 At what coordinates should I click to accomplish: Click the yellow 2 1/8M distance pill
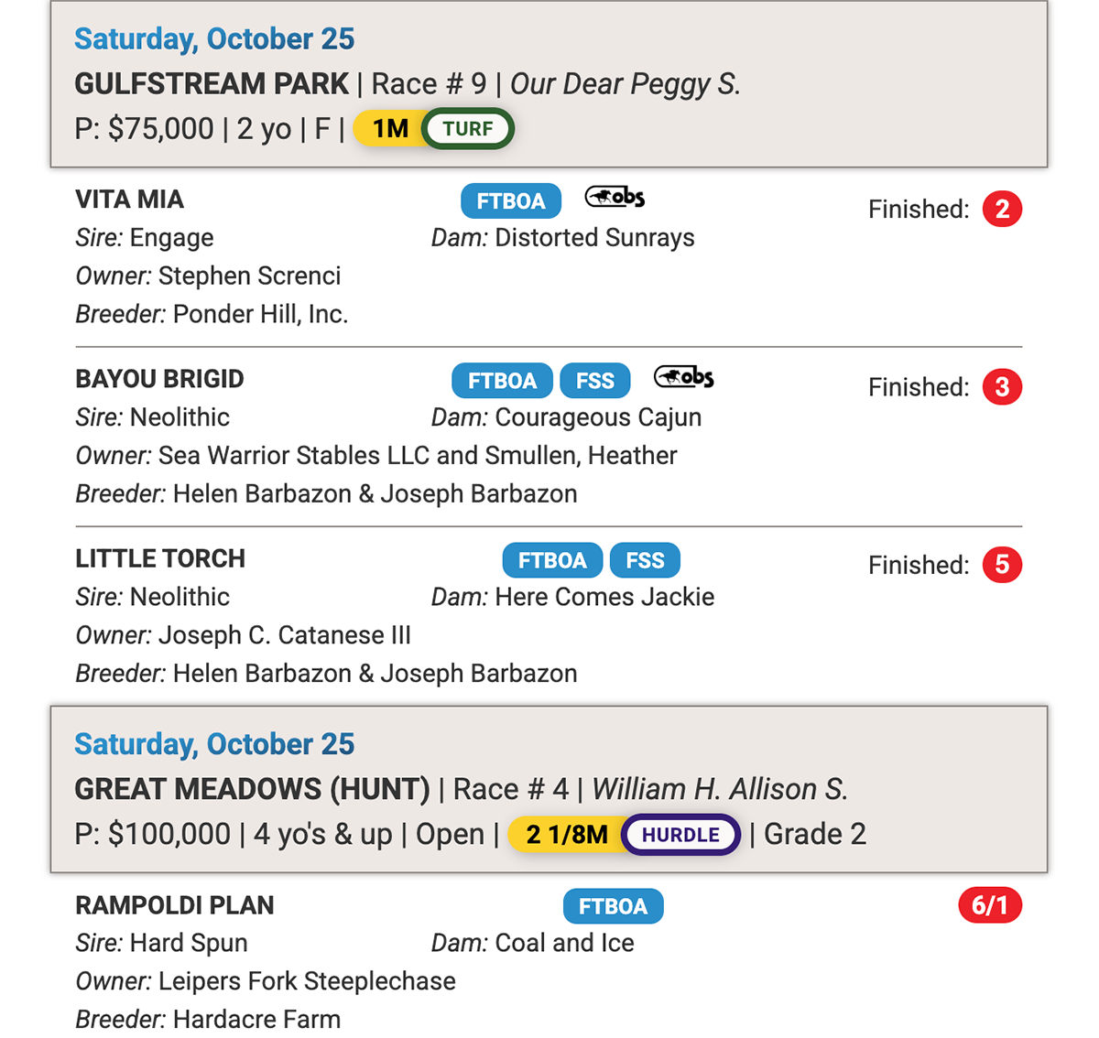pyautogui.click(x=565, y=835)
